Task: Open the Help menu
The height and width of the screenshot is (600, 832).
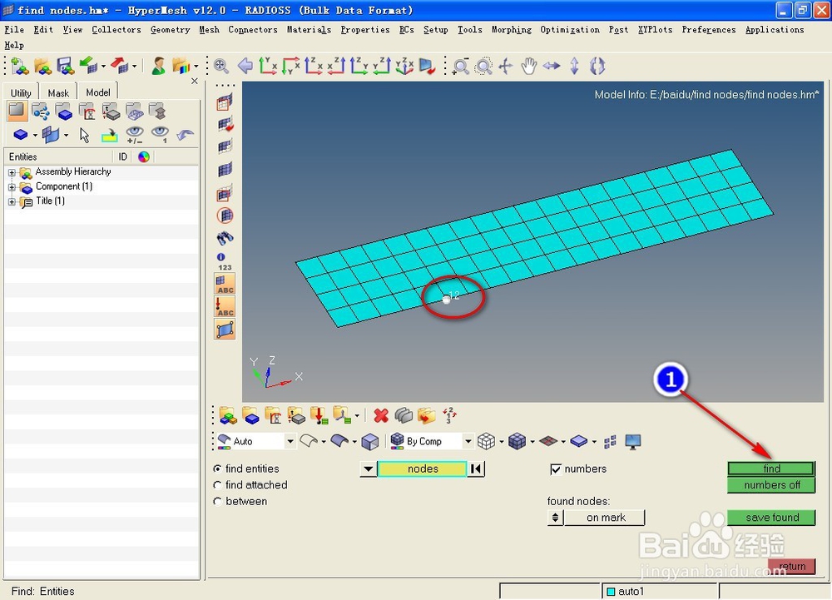Action: tap(14, 45)
